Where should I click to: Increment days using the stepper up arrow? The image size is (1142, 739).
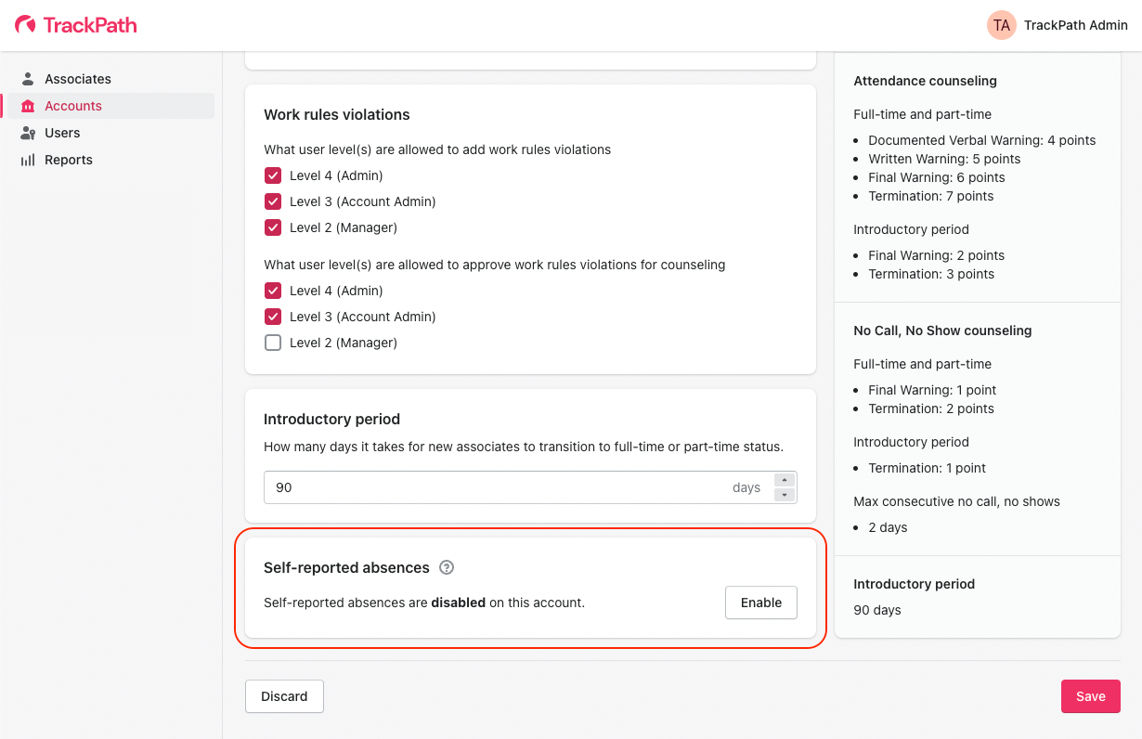(x=785, y=480)
